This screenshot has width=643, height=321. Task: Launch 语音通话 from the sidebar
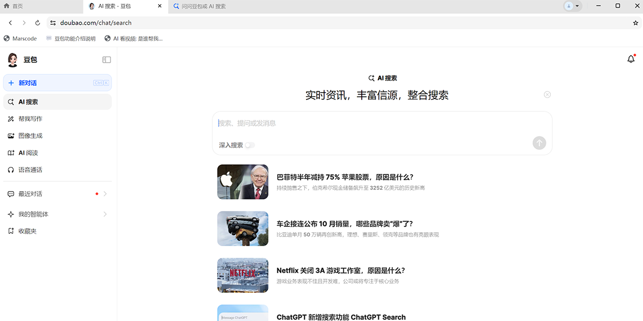click(57, 170)
